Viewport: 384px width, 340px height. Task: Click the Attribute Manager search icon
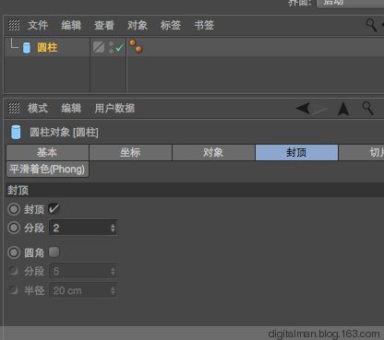(x=367, y=108)
